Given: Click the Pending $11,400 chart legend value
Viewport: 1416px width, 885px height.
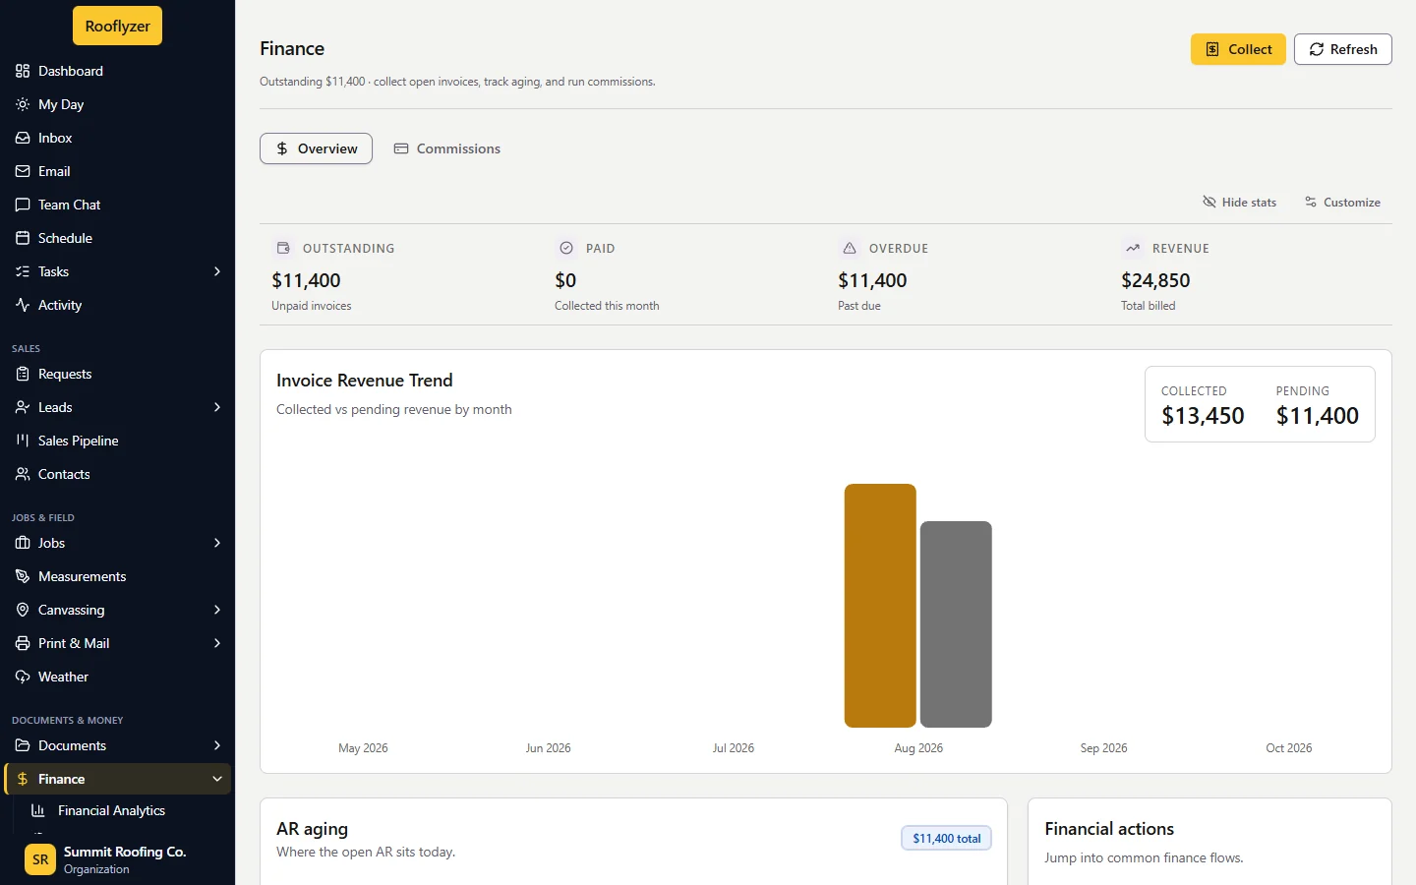Looking at the screenshot, I should (1318, 416).
